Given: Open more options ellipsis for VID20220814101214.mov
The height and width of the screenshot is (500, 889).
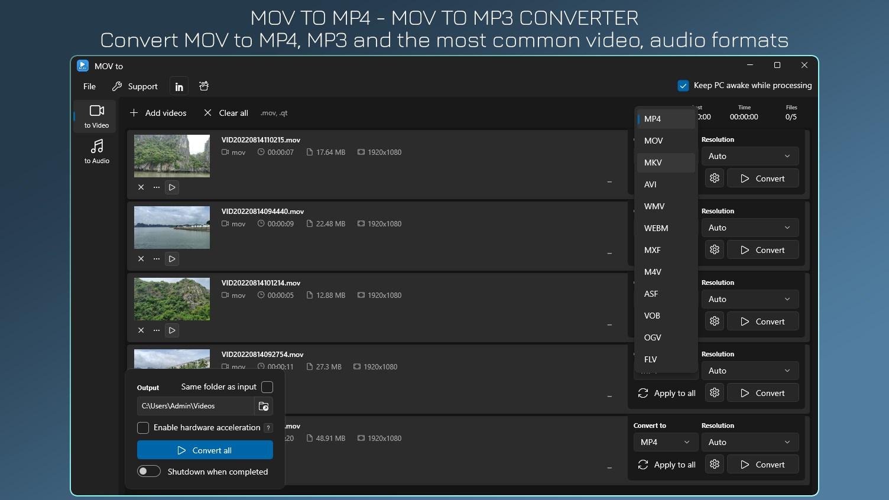Looking at the screenshot, I should pos(156,330).
